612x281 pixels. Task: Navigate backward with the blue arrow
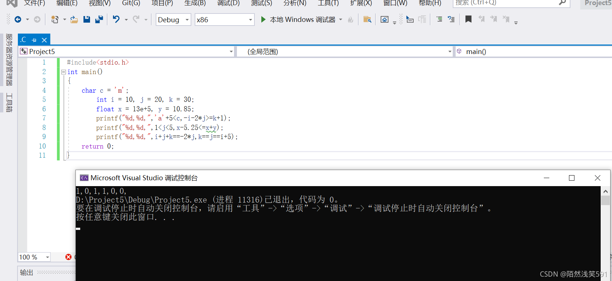tap(17, 19)
